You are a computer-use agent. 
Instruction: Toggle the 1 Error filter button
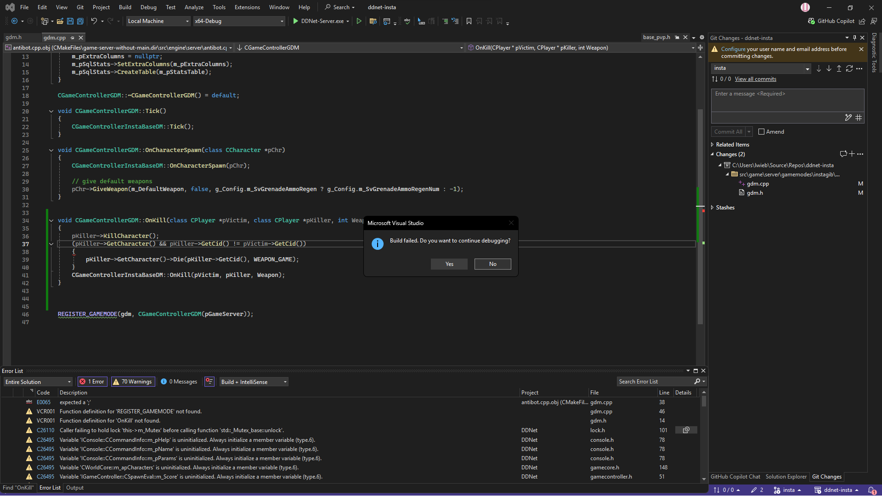point(92,382)
